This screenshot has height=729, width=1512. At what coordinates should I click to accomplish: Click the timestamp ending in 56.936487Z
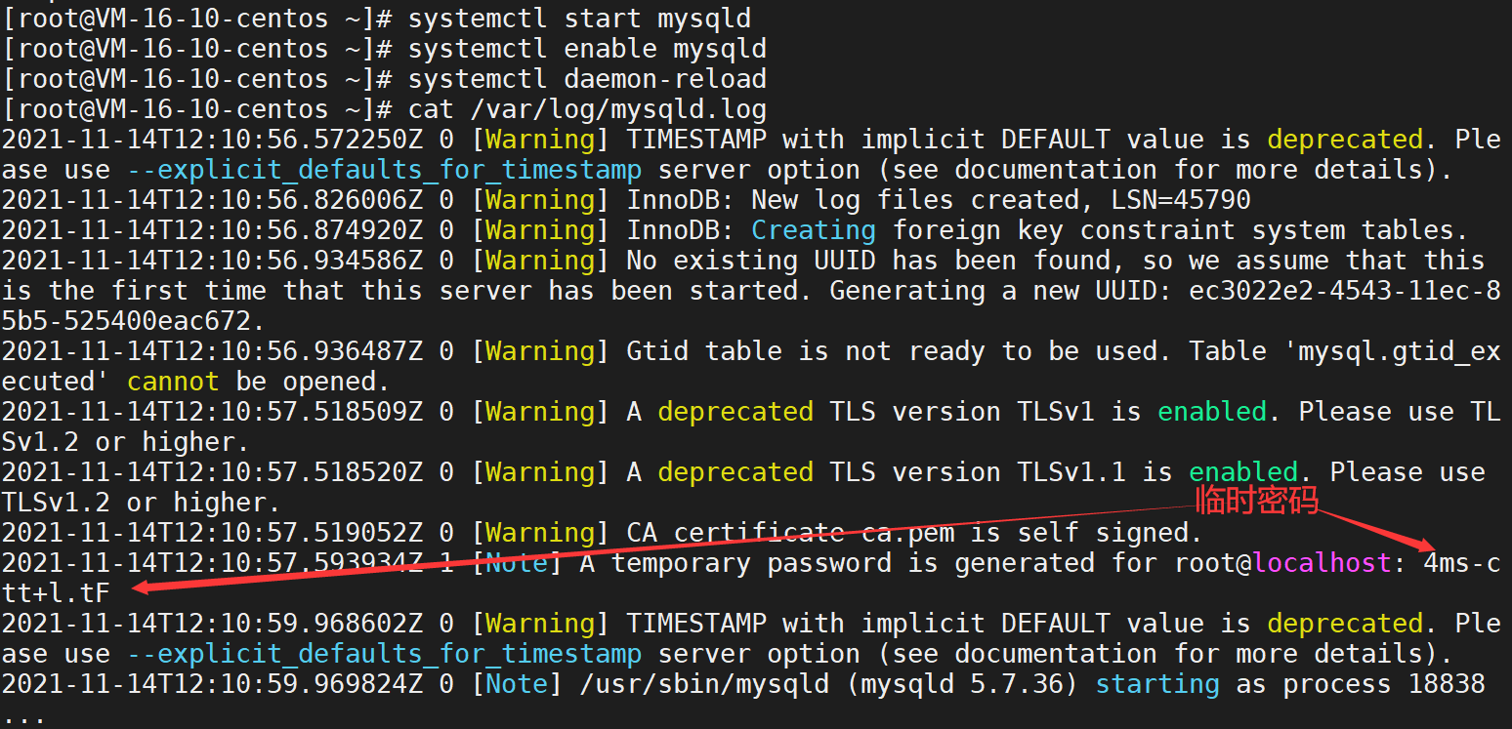pos(212,350)
